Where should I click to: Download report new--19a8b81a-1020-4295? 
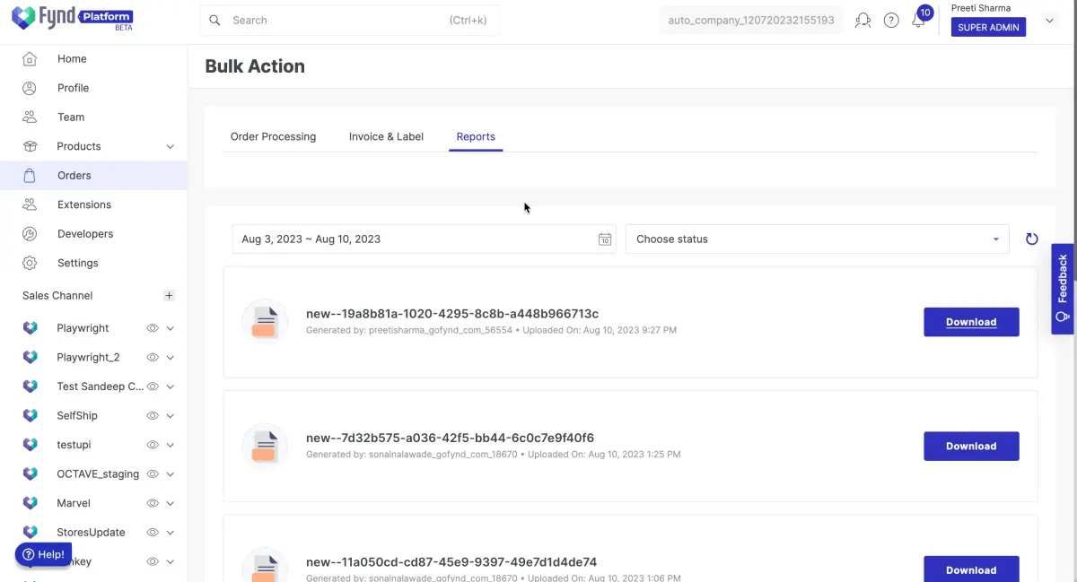click(x=971, y=322)
